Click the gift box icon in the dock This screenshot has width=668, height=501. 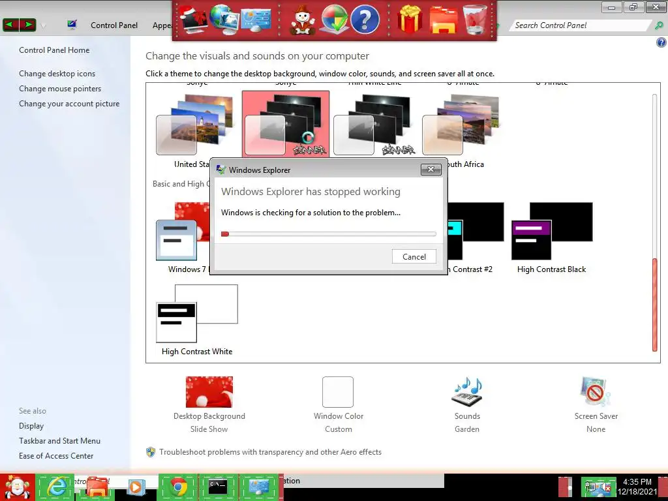pyautogui.click(x=410, y=19)
